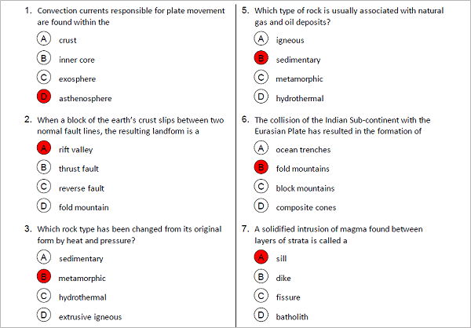Choose 'dike' bubble in question 7
Image resolution: width=471 pixels, height=328 pixels.
pyautogui.click(x=261, y=277)
